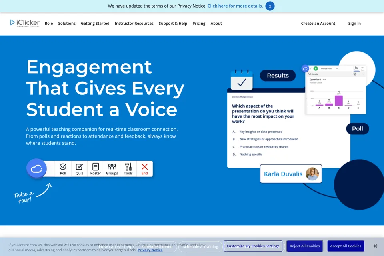384x256 pixels.
Task: Click Karla Duvalis avatar photo
Action: 312,174
